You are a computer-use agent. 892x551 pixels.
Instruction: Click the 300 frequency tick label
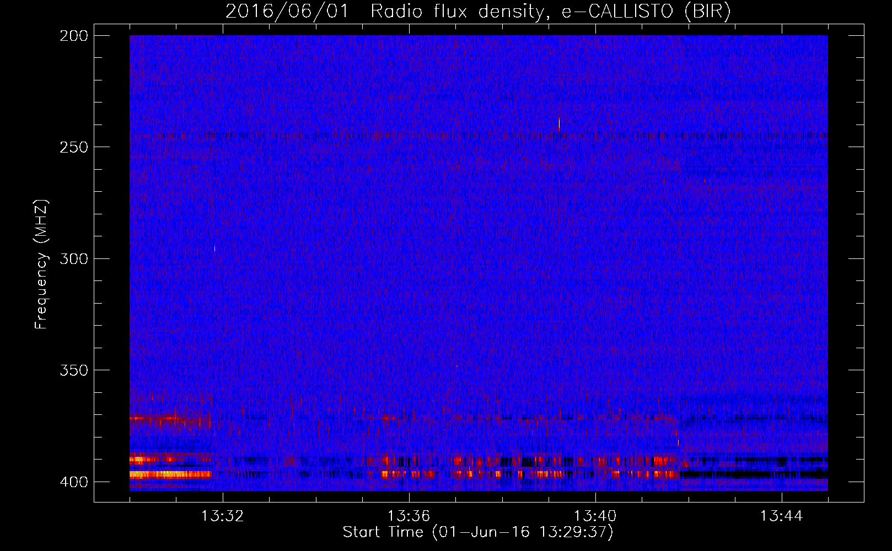[x=74, y=258]
